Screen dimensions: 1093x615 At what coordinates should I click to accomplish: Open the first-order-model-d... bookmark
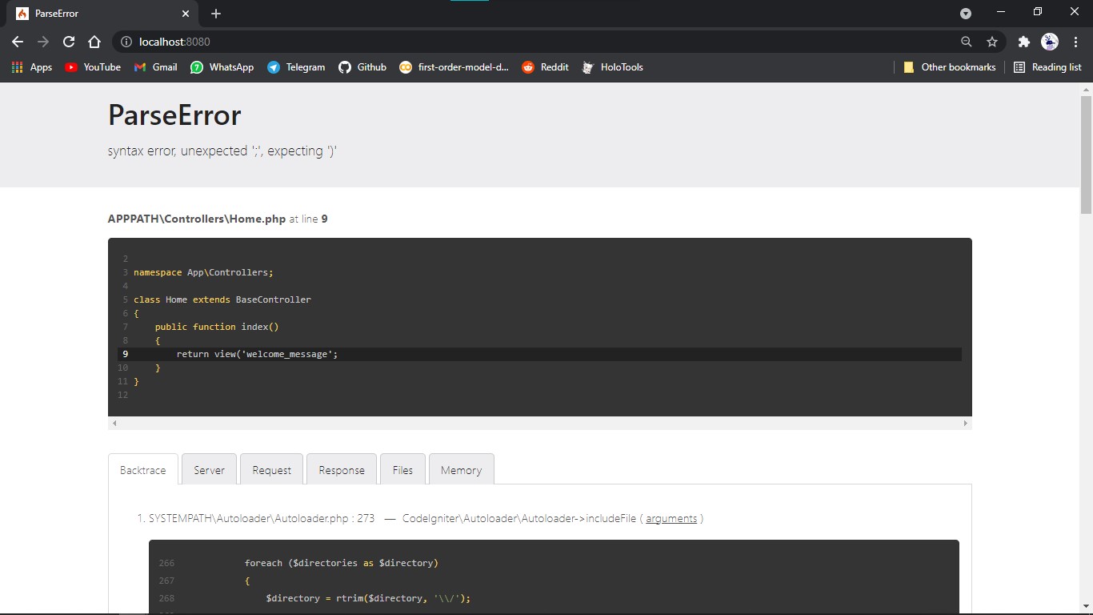(x=454, y=67)
